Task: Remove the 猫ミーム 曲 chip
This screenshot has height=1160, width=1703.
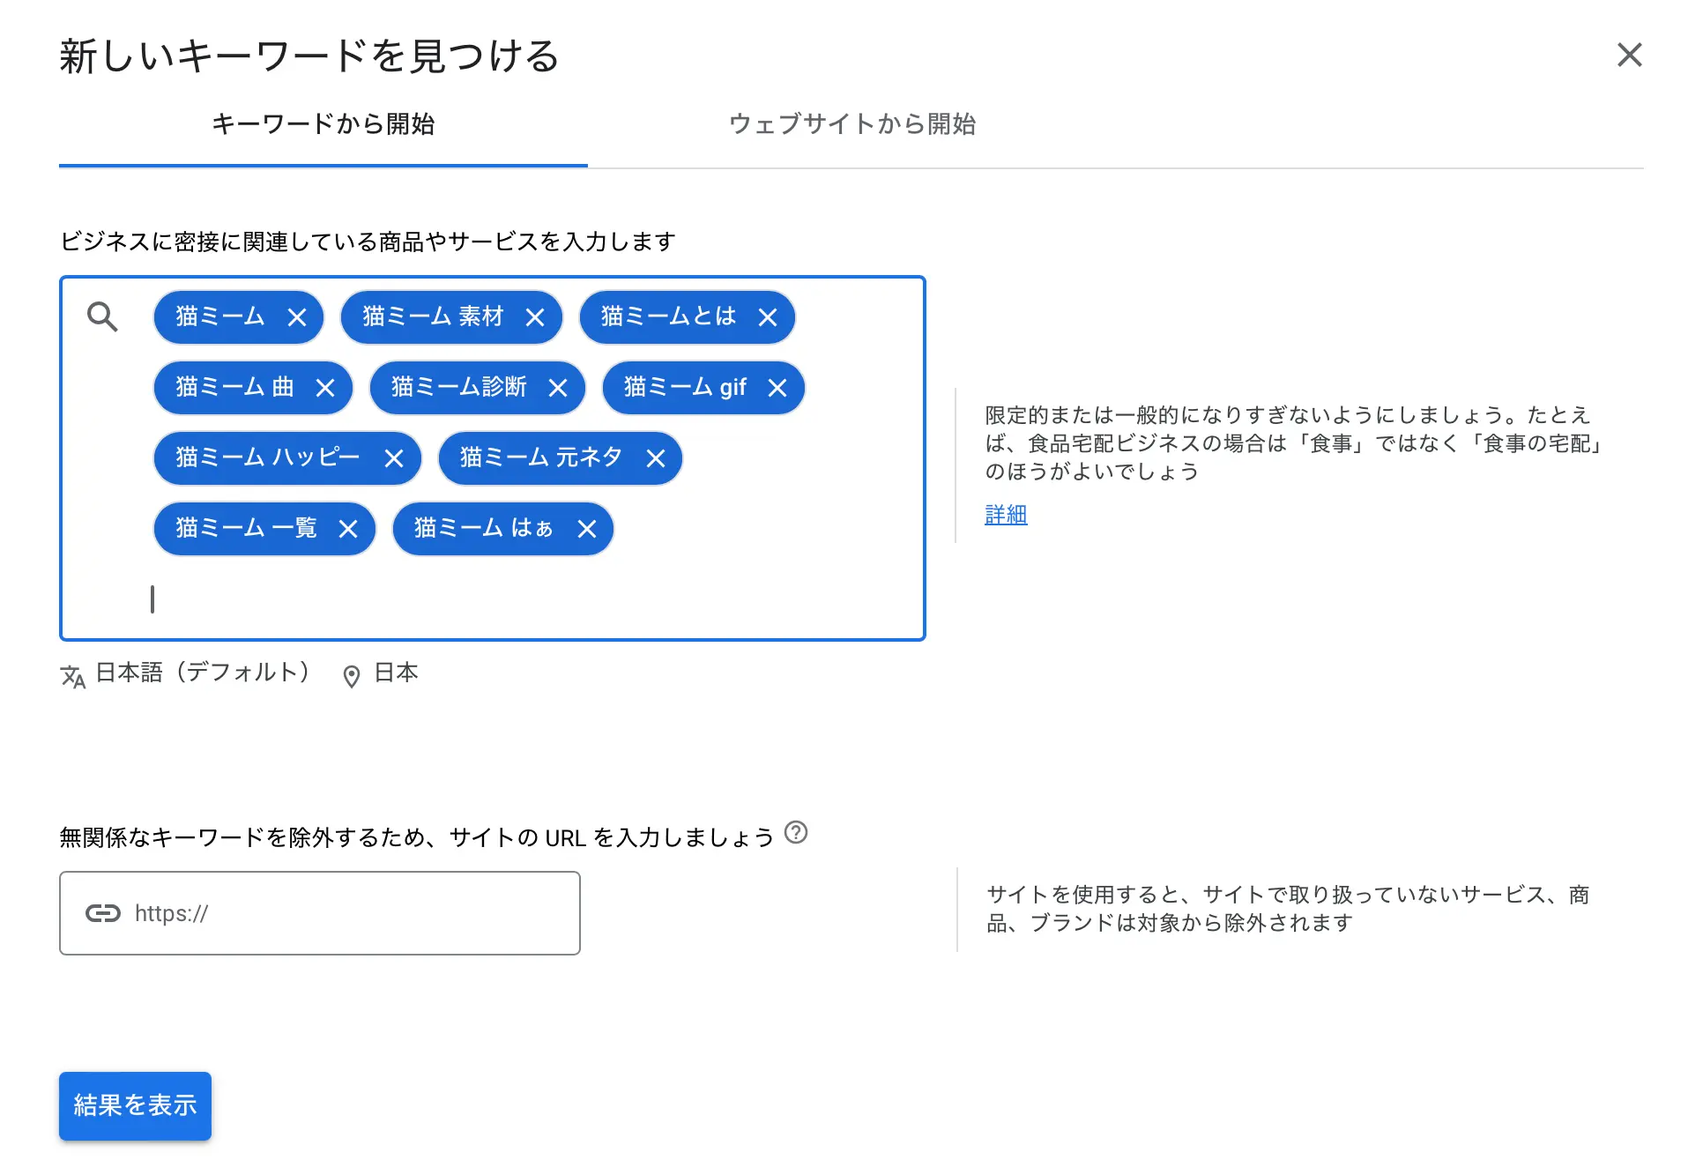Action: [x=325, y=388]
